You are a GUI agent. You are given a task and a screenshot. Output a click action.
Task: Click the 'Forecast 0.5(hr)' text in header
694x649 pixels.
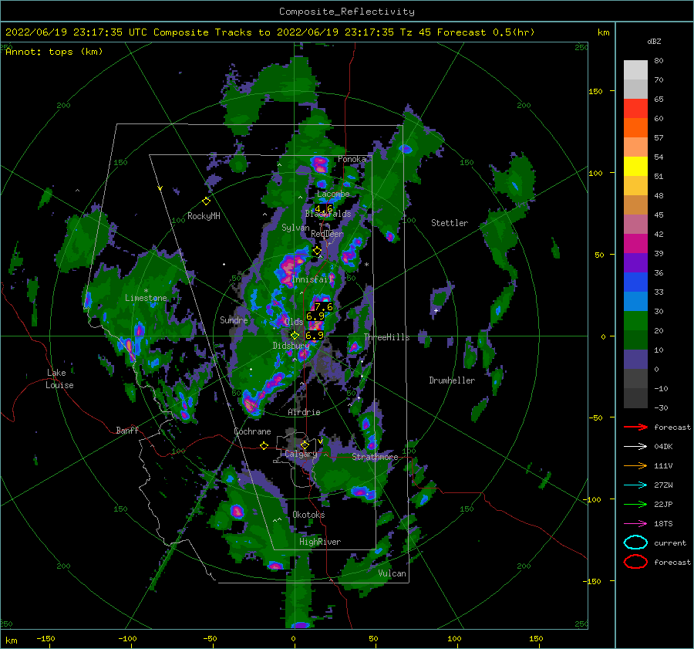coord(486,32)
